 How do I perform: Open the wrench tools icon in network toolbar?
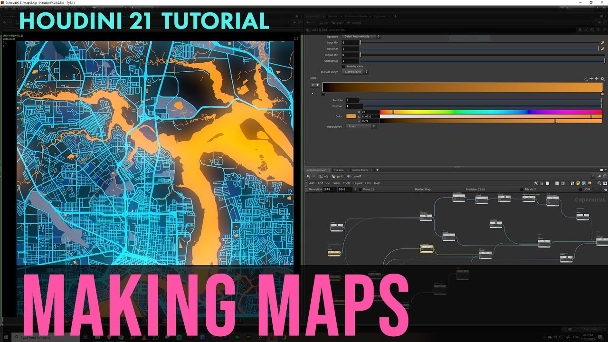[536, 183]
